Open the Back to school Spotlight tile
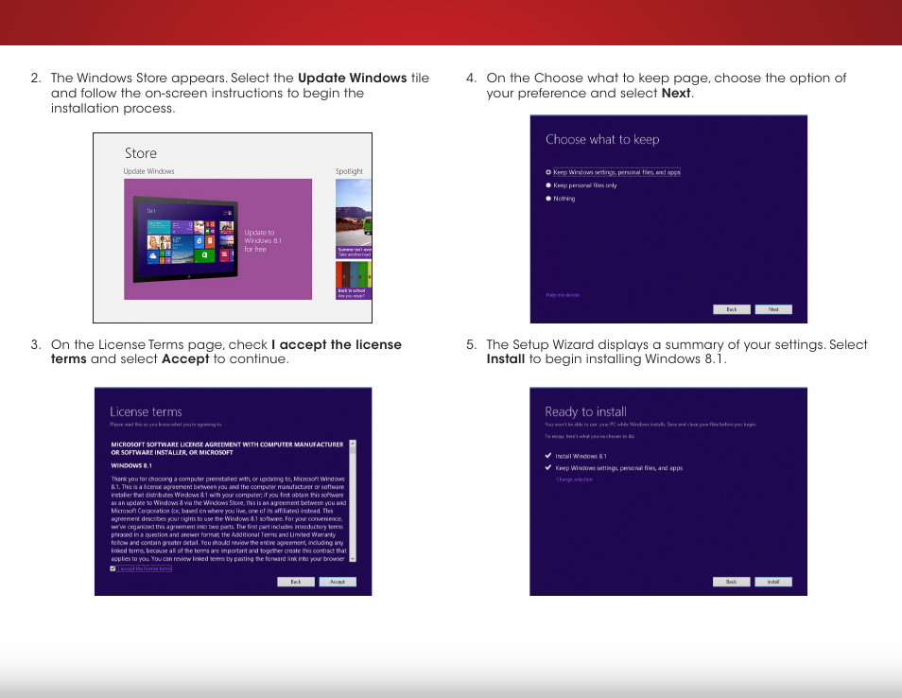The image size is (902, 698). 354,280
